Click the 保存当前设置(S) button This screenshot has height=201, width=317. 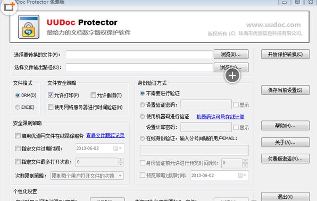[285, 90]
